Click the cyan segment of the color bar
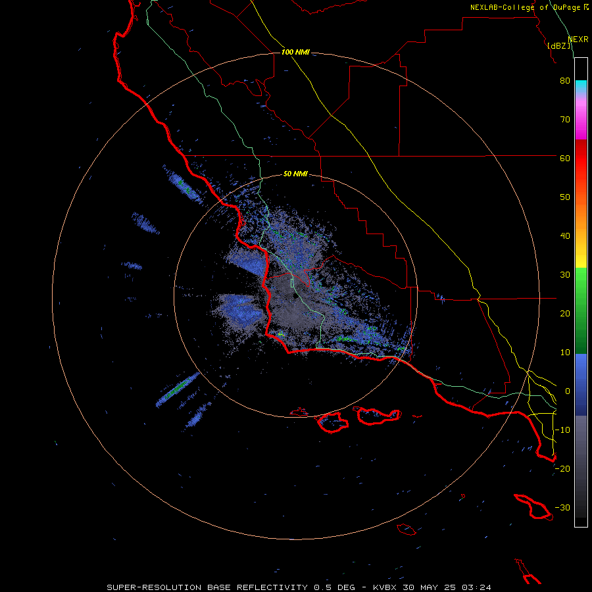The width and height of the screenshot is (592, 592). (x=581, y=87)
